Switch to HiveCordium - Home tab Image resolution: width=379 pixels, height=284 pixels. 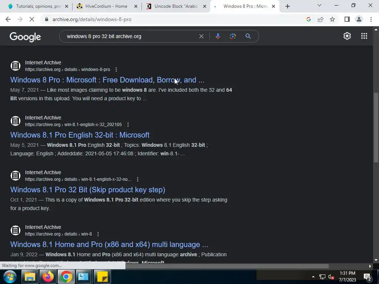click(106, 6)
